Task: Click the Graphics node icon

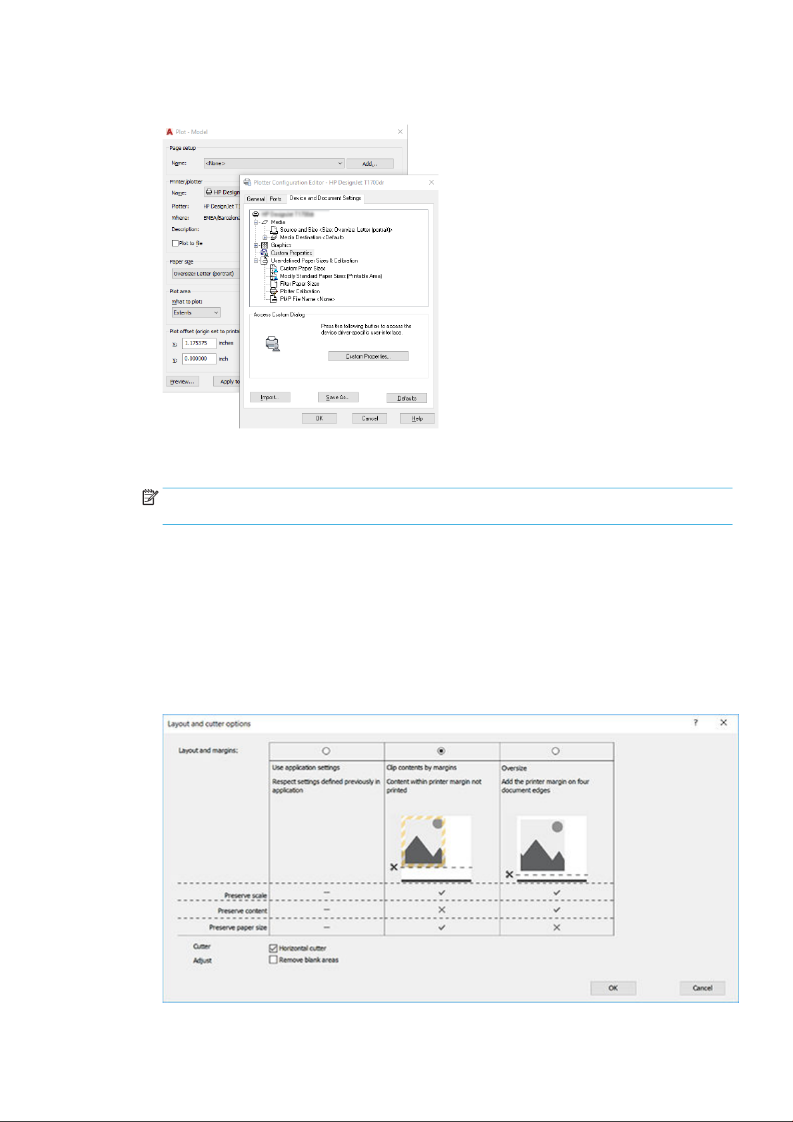Action: click(x=265, y=245)
